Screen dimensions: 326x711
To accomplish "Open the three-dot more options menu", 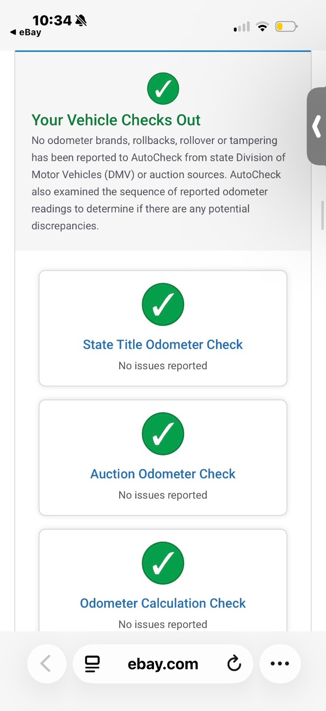I will 280,664.
